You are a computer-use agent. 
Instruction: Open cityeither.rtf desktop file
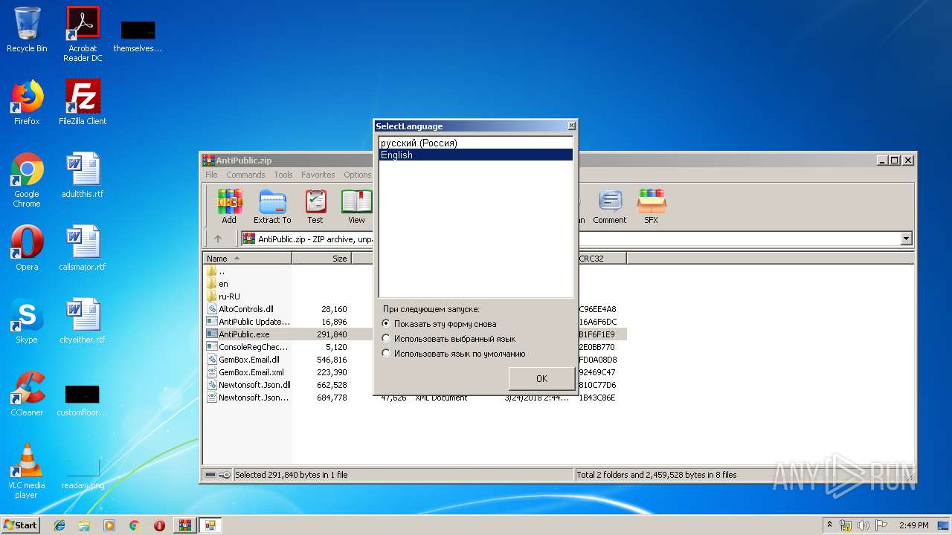point(83,321)
